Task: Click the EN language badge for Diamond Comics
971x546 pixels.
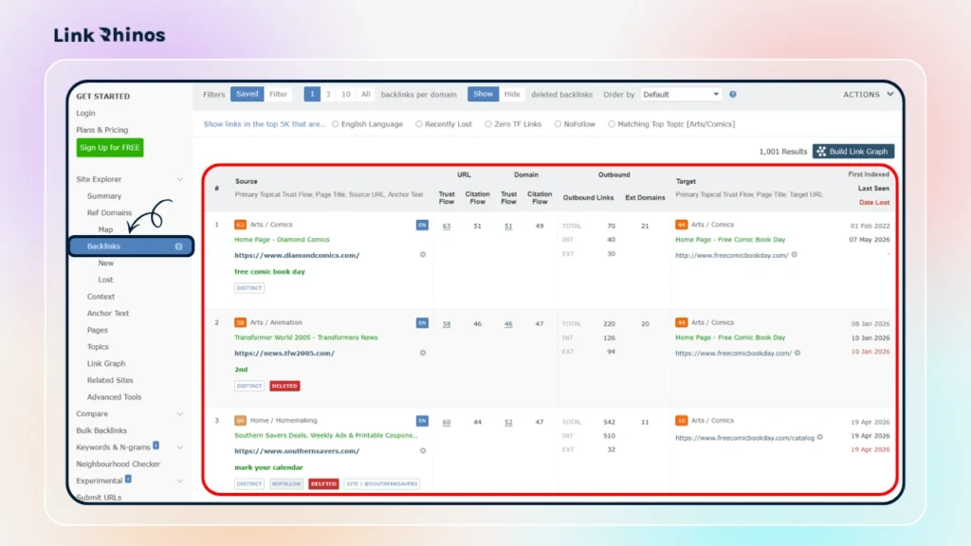Action: (422, 225)
